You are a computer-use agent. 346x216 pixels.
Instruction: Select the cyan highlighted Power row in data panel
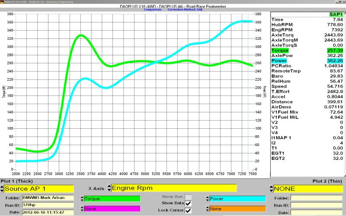(x=308, y=61)
